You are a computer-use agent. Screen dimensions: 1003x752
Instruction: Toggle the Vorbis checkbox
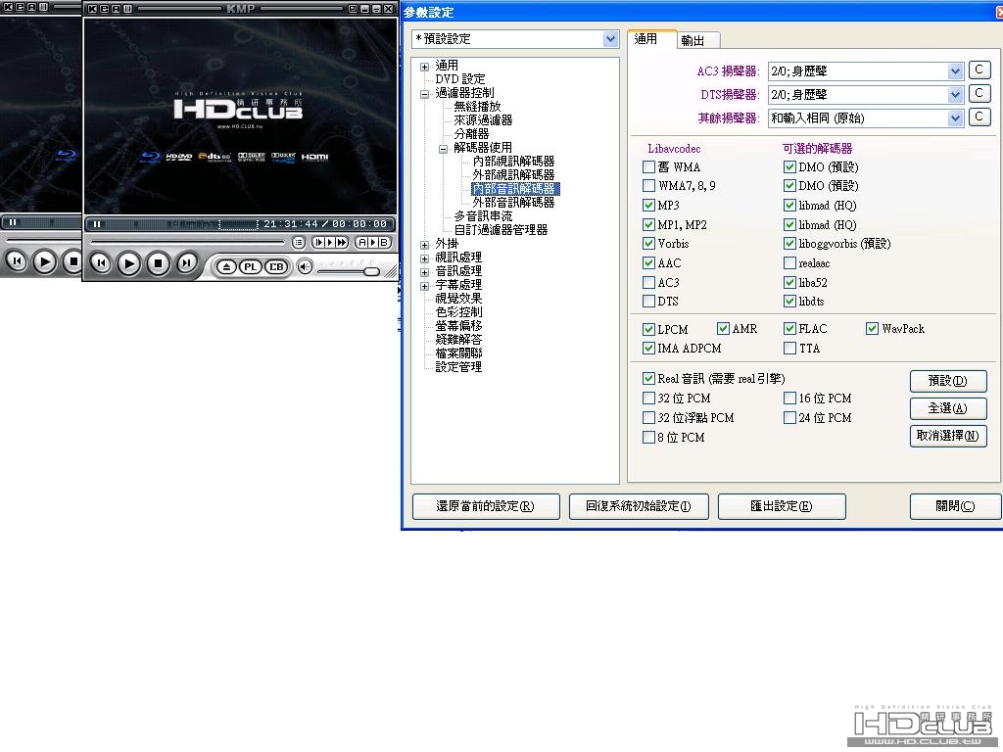648,244
